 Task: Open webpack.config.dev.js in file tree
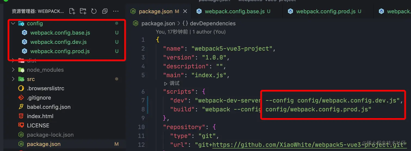point(58,42)
